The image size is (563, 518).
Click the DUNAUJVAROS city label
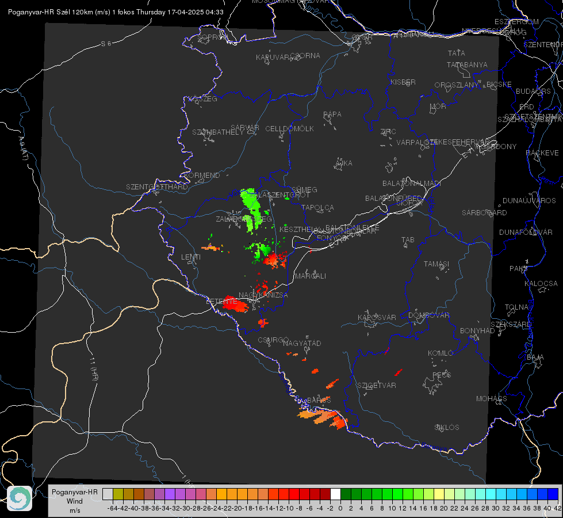point(529,201)
